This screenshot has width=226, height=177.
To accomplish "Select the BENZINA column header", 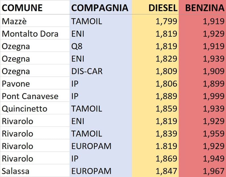I will point(205,8).
